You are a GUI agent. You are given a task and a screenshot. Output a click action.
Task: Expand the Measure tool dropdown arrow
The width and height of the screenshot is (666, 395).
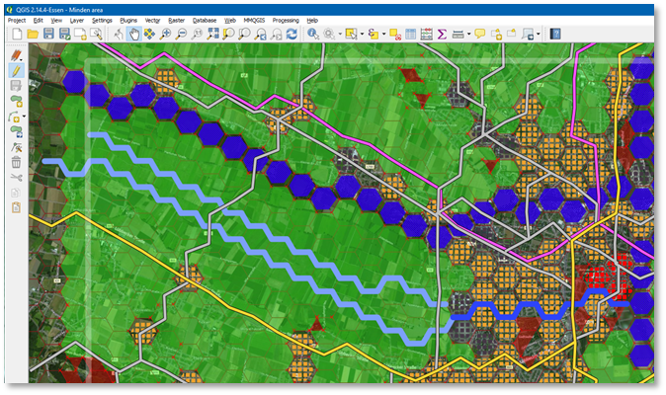pyautogui.click(x=467, y=34)
